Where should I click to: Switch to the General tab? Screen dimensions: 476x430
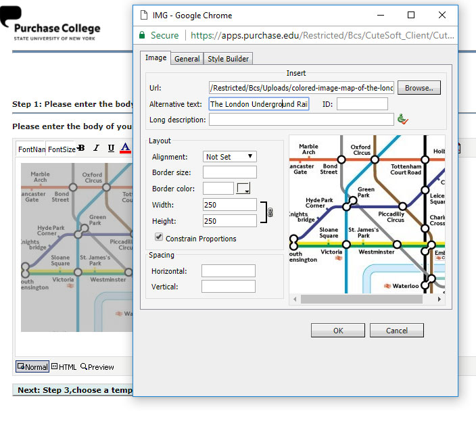coord(187,59)
